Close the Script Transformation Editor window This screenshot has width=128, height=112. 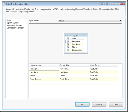122,4
